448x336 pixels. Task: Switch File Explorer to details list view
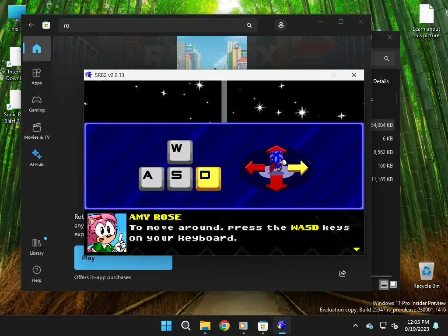(384, 284)
